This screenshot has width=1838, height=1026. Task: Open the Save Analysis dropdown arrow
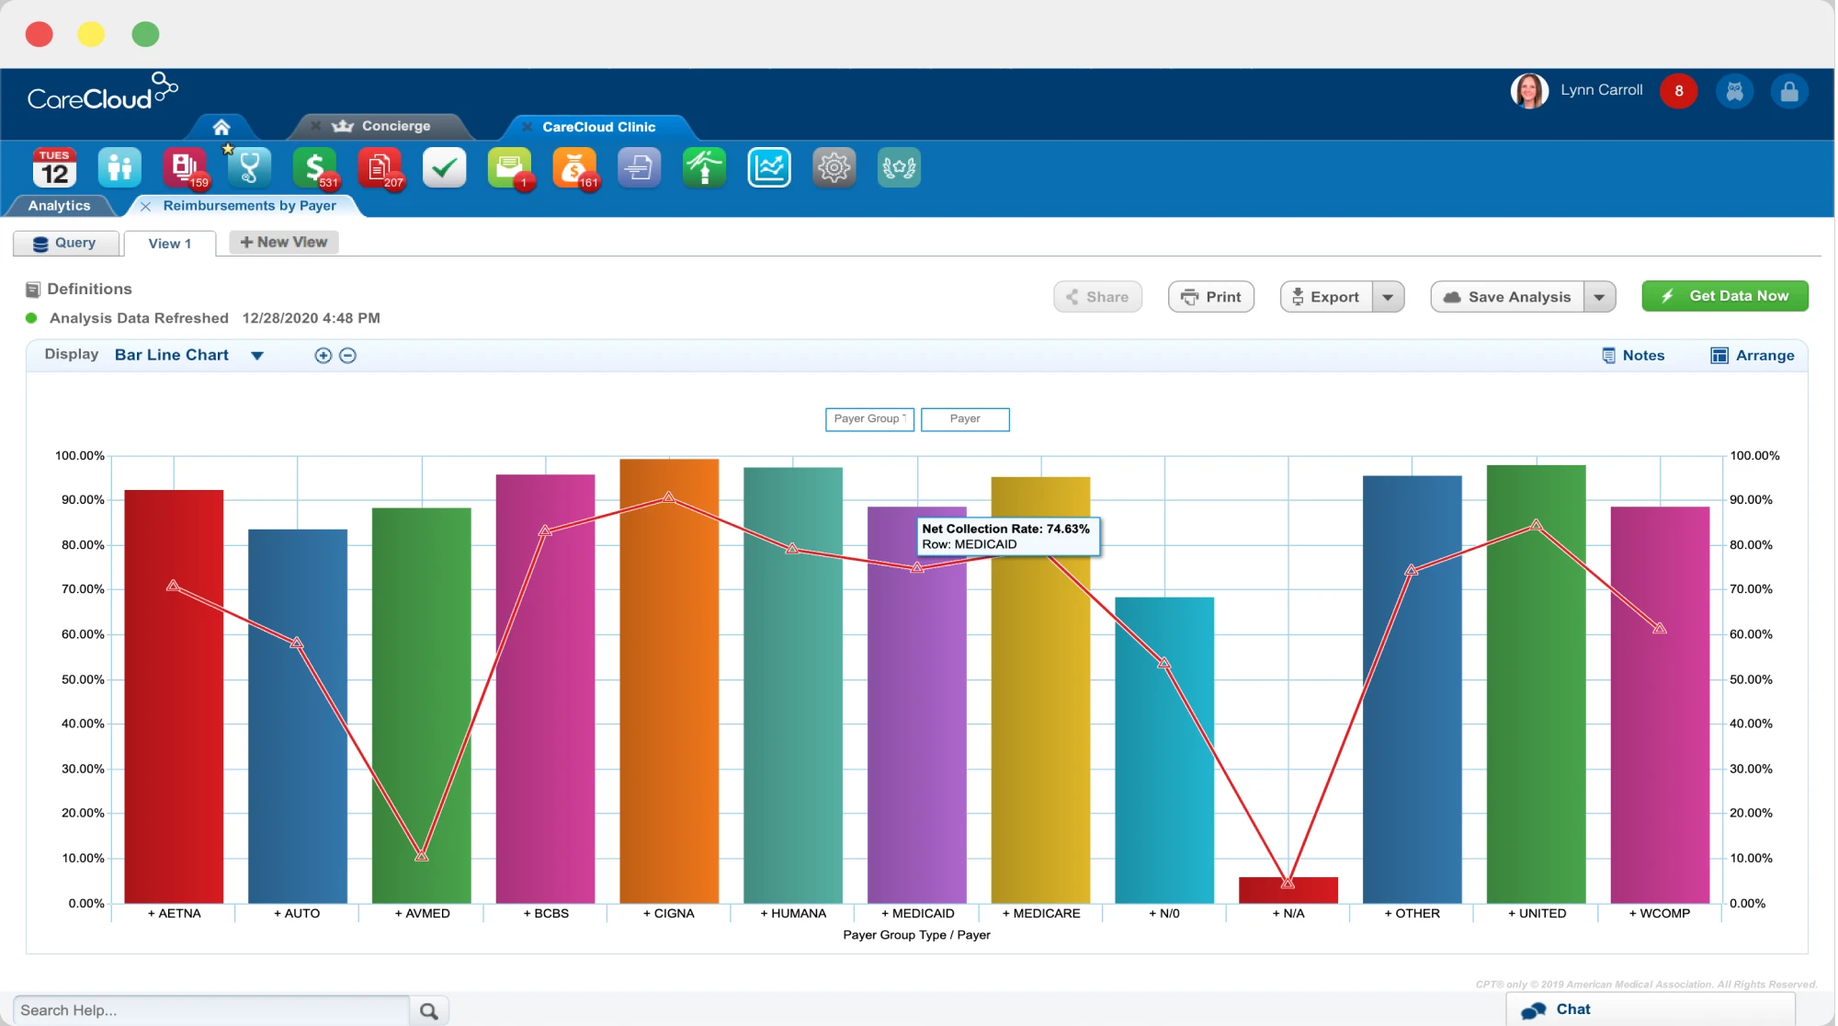tap(1599, 297)
